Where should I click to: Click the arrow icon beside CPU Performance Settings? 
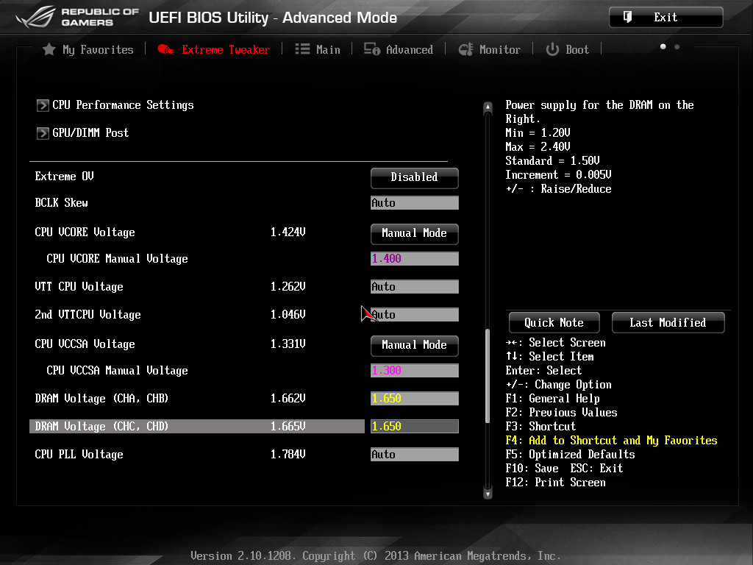pyautogui.click(x=43, y=105)
